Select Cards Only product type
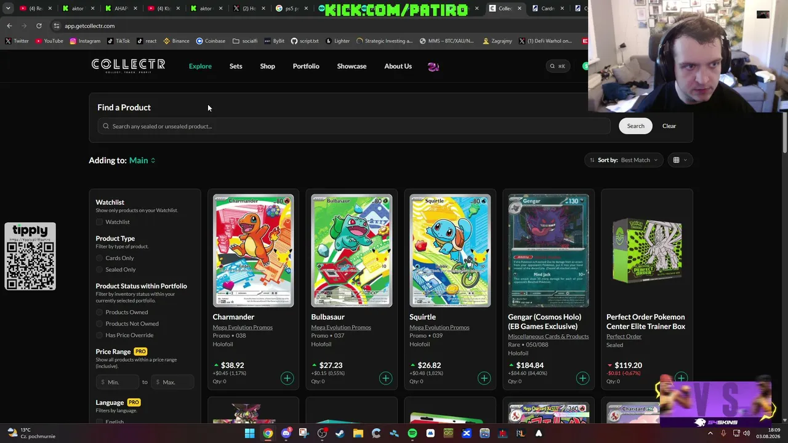The height and width of the screenshot is (443, 788). tap(100, 258)
